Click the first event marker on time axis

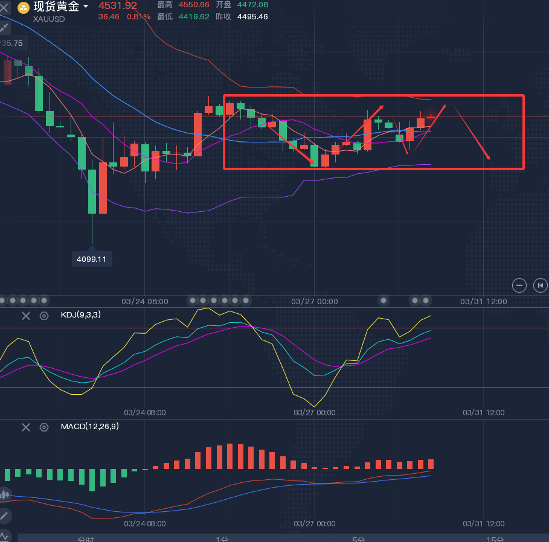(2, 300)
